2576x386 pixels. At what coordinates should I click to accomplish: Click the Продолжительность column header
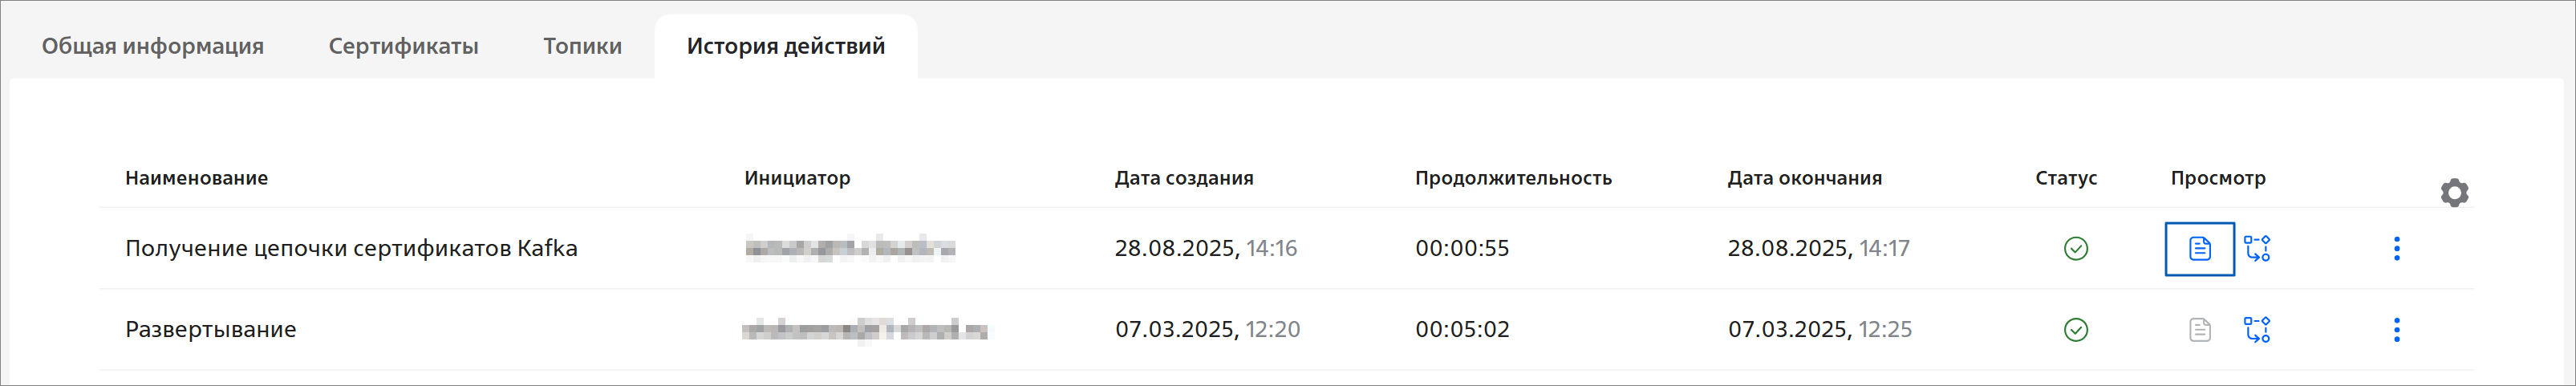coord(1513,178)
